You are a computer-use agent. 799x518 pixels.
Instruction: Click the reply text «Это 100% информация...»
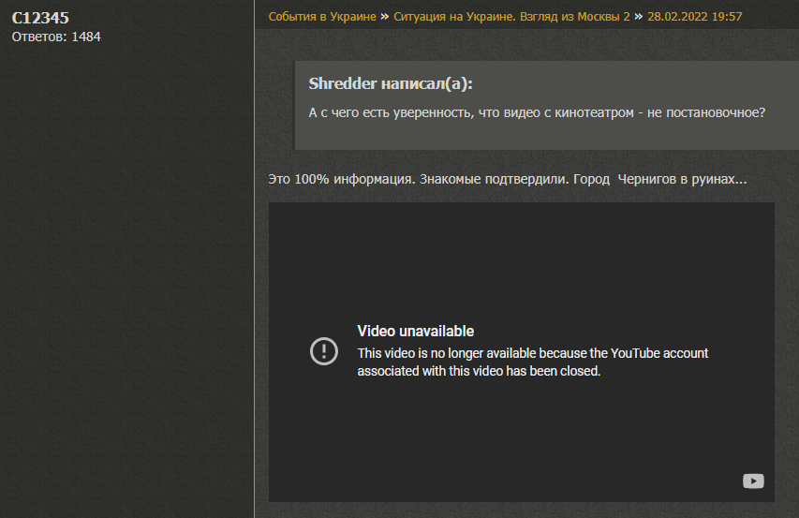(x=508, y=179)
